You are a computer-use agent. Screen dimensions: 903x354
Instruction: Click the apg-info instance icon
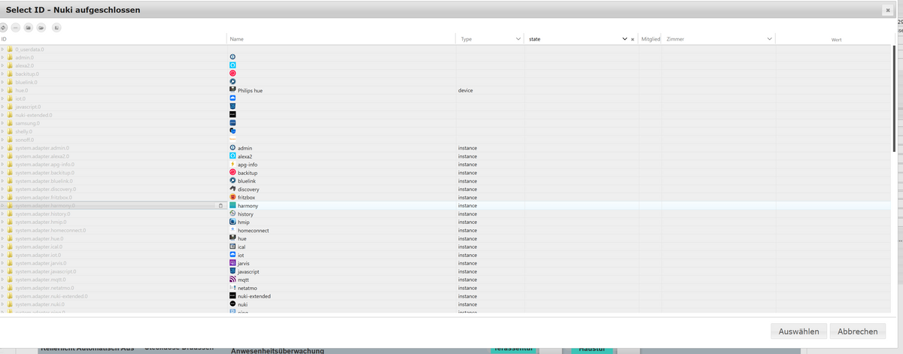[x=233, y=164]
